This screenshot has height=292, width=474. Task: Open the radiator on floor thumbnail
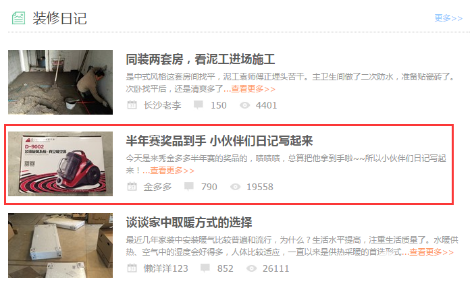click(61, 245)
